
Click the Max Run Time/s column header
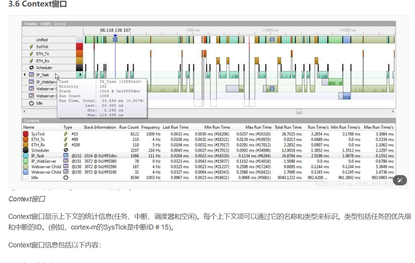click(x=378, y=128)
